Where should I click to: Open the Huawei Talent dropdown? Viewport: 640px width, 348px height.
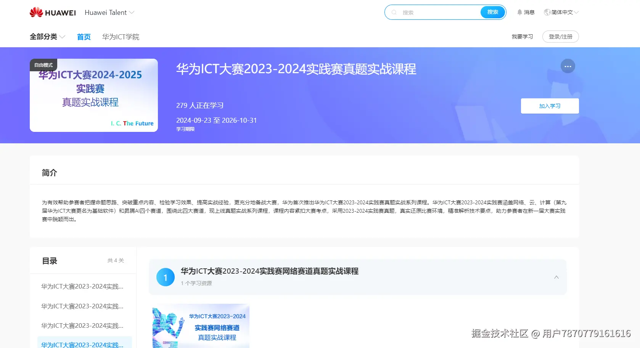point(109,13)
